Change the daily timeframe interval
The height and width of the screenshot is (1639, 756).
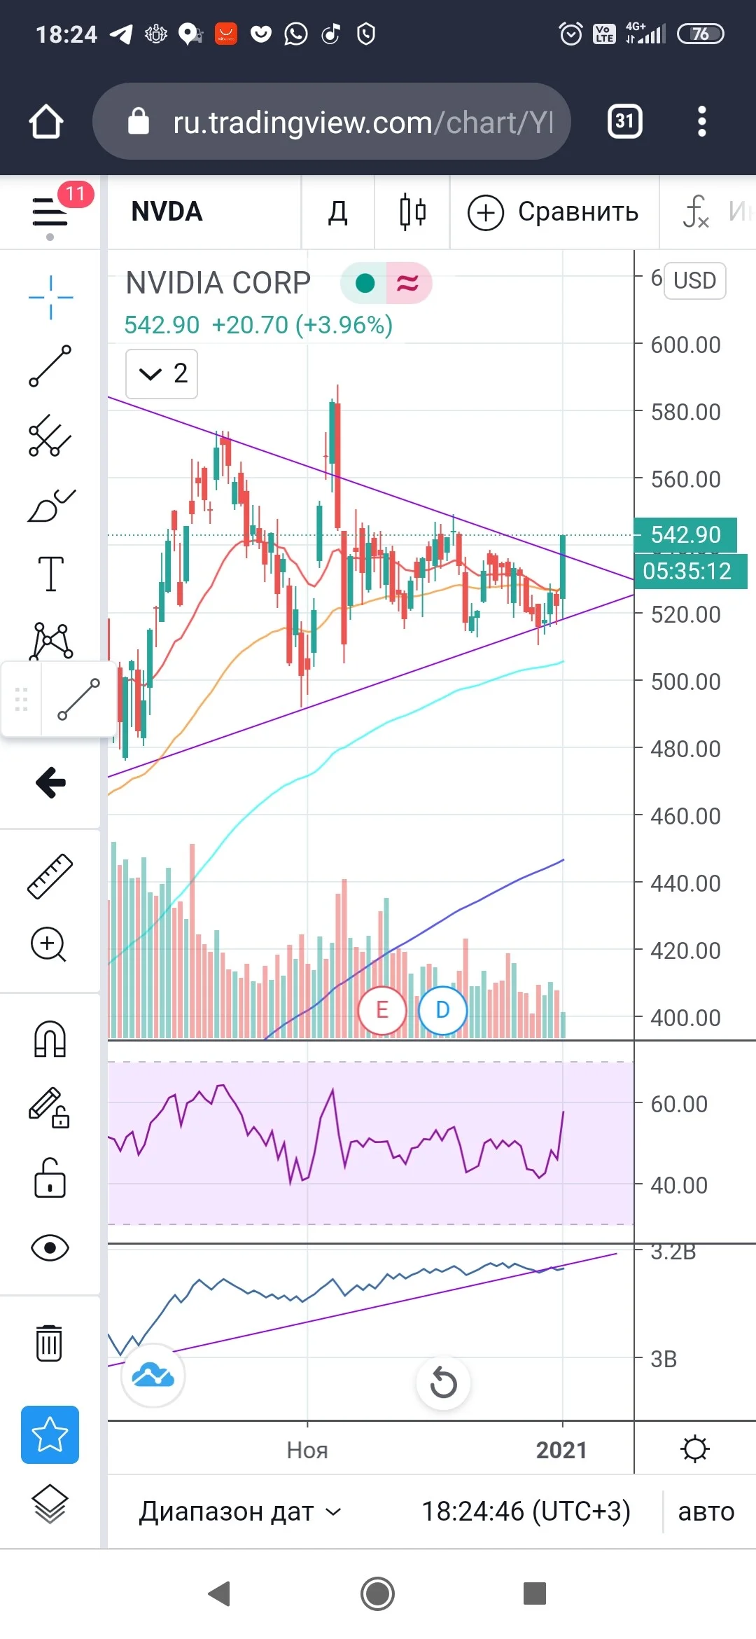coord(338,212)
